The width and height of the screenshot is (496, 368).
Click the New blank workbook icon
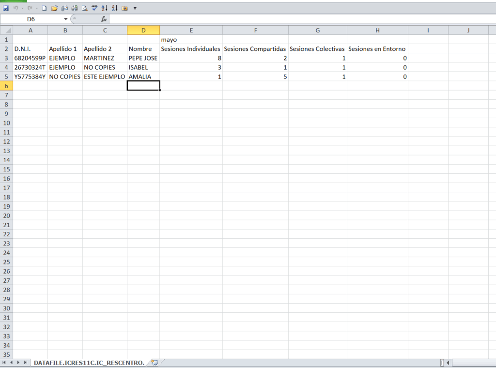pos(45,8)
